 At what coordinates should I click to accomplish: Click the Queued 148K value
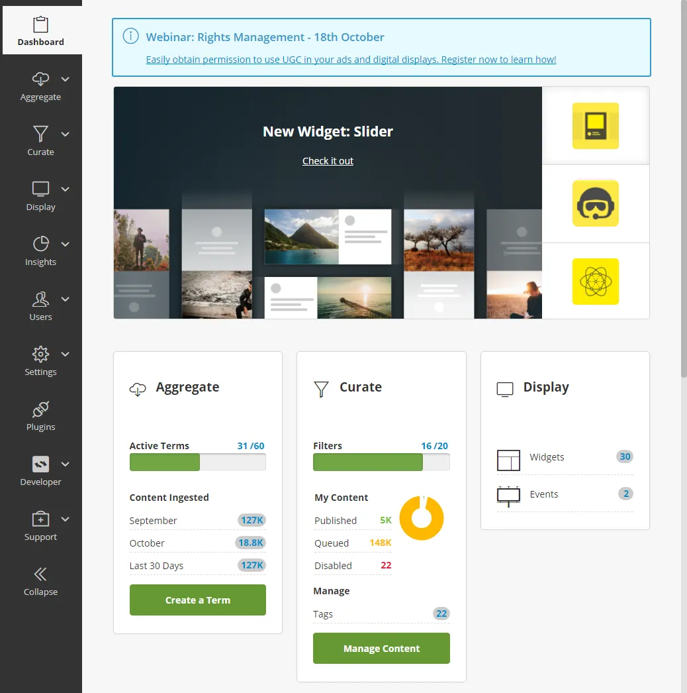tap(380, 543)
